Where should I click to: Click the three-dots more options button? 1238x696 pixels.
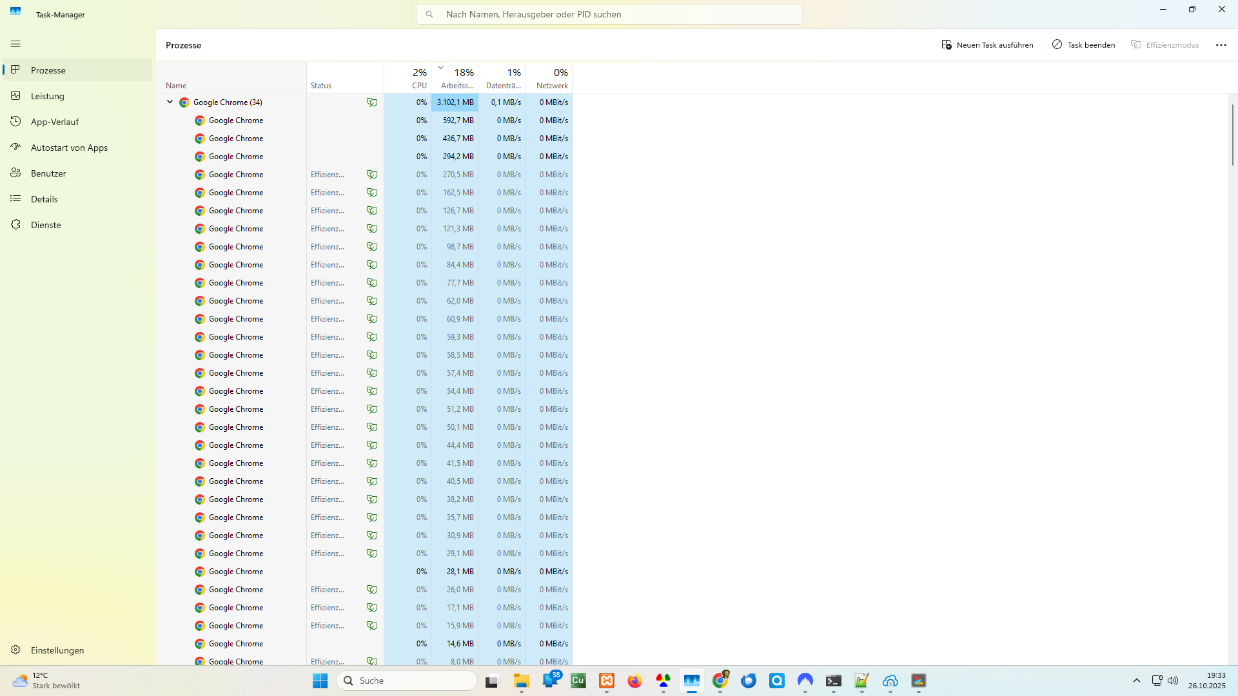1221,45
